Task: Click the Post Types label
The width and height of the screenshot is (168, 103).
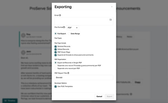Action: 58,38
